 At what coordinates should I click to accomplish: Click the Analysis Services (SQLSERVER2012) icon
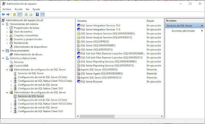79,38
